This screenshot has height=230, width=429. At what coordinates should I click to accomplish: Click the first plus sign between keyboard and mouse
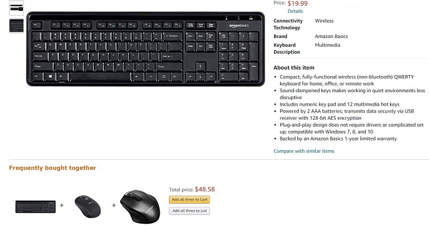[62, 205]
